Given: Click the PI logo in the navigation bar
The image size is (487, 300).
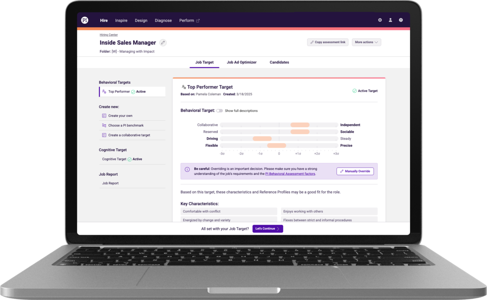Looking at the screenshot, I should [84, 20].
